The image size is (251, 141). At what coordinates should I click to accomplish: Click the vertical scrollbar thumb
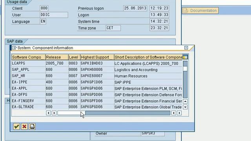(x=185, y=69)
